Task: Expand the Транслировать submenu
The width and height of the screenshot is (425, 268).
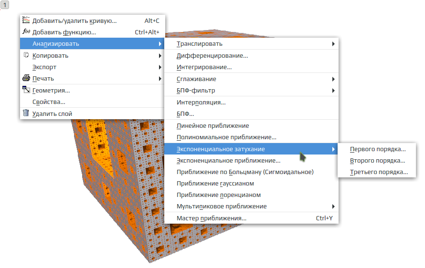Action: [252, 43]
